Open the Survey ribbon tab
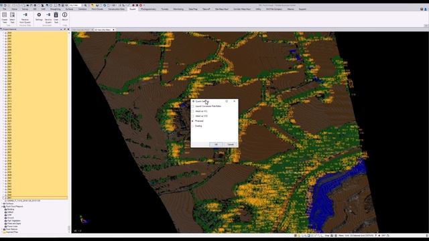429x241 pixels. [x=25, y=9]
